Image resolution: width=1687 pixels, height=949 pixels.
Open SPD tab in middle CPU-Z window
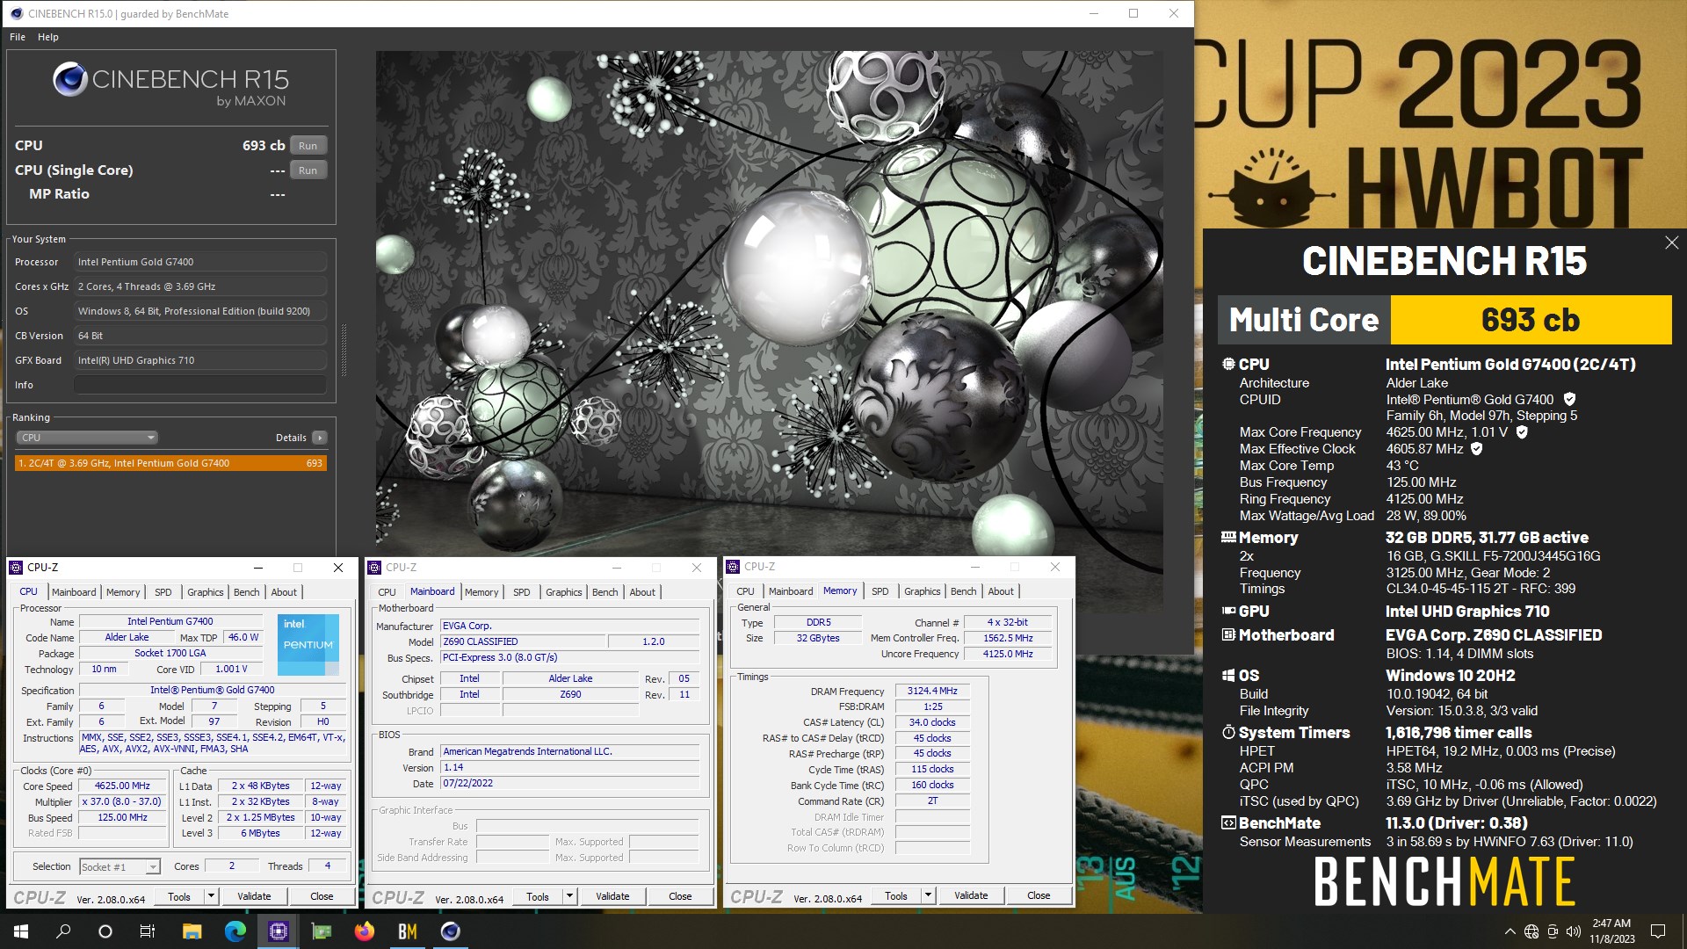522,592
